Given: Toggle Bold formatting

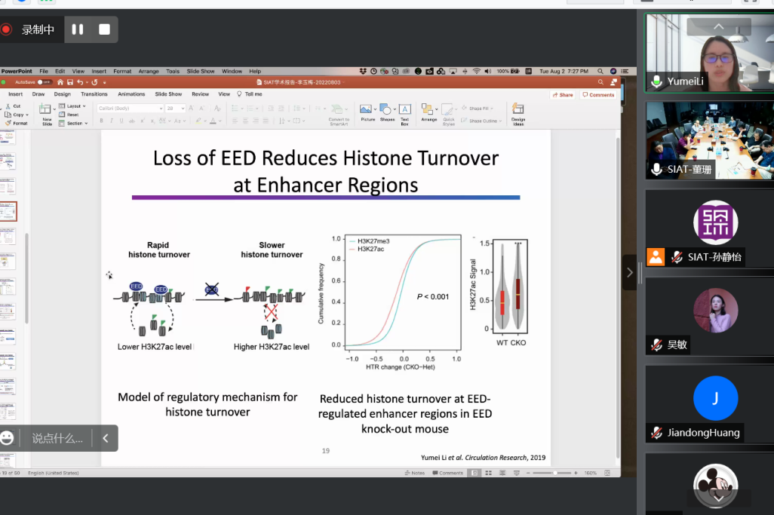Looking at the screenshot, I should [102, 121].
